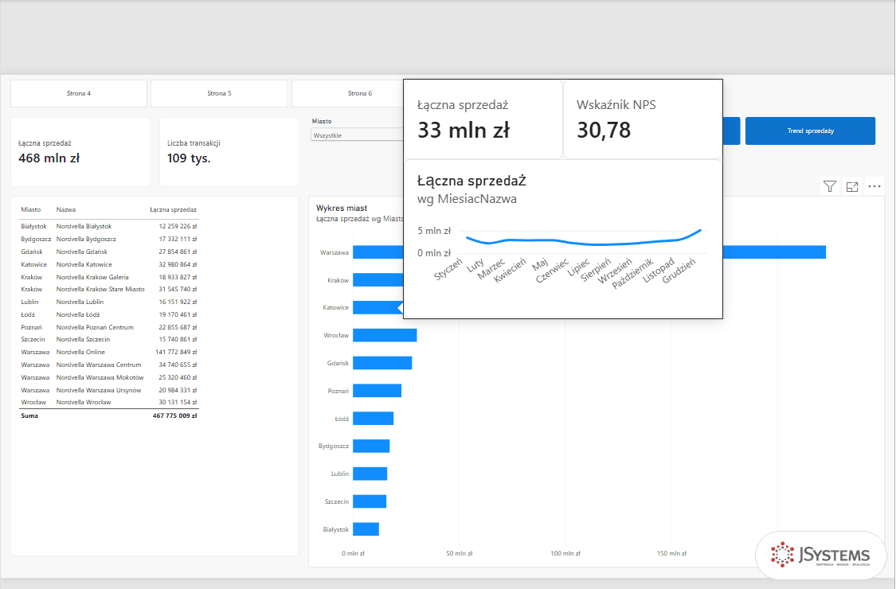Click the JSystems logo
The image size is (896, 589).
point(820,555)
